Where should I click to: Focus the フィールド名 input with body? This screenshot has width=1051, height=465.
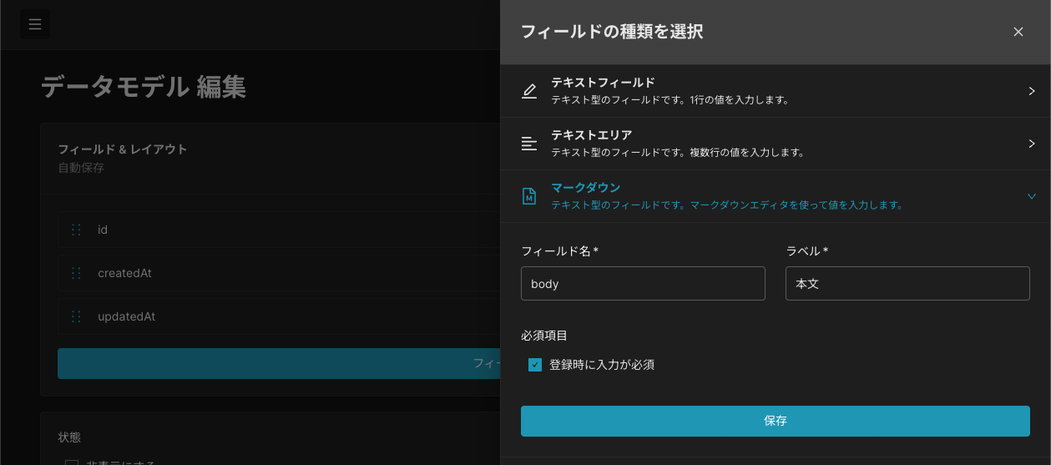pos(643,284)
